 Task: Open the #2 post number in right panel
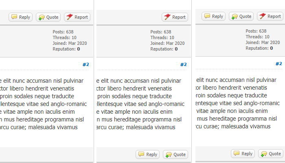click(278, 64)
